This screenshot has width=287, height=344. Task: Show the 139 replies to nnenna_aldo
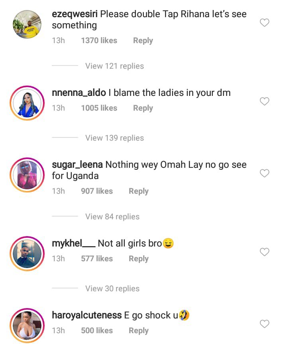114,138
